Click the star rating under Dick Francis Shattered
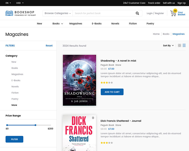The height and width of the screenshot is (151, 189). click(x=107, y=143)
